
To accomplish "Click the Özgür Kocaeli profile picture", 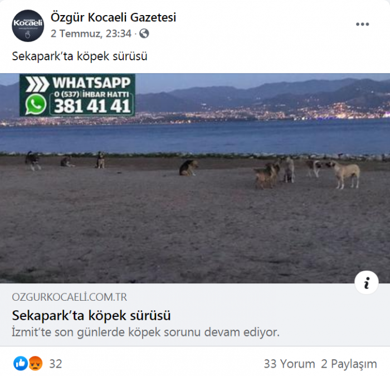I will 28,26.
